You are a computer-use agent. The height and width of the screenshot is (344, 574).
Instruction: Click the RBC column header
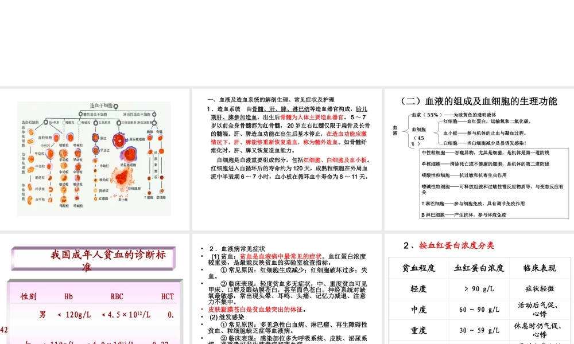tap(117, 296)
